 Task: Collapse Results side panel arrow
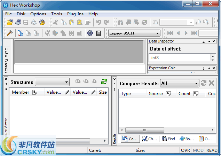pos(115,84)
